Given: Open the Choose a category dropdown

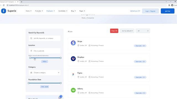Looking at the screenshot, I should 45,73.
